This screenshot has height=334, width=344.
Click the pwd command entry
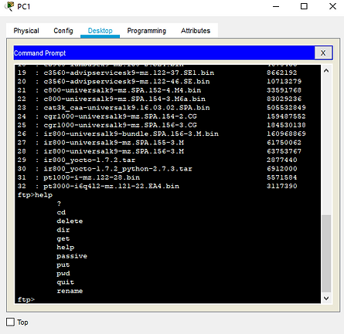(63, 274)
